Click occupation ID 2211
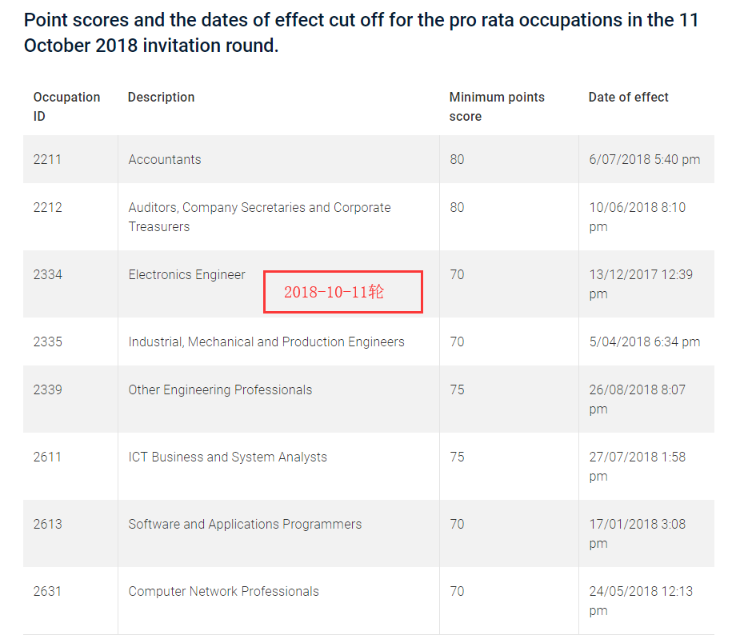 tap(47, 159)
